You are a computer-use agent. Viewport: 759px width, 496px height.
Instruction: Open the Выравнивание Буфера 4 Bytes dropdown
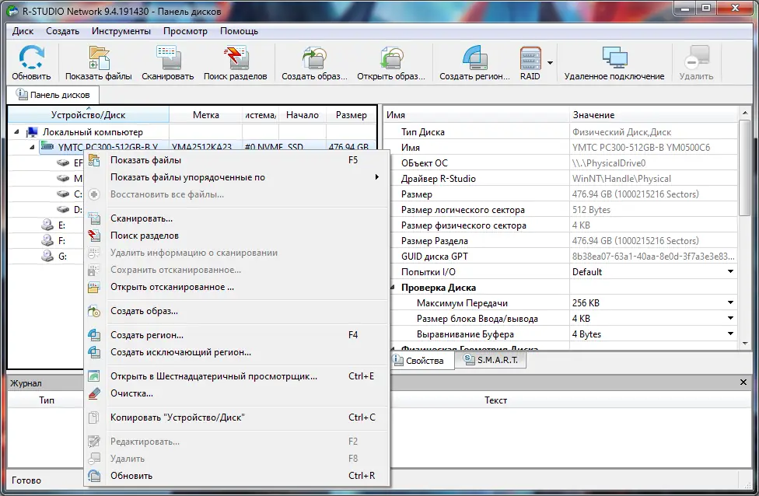pyautogui.click(x=730, y=334)
